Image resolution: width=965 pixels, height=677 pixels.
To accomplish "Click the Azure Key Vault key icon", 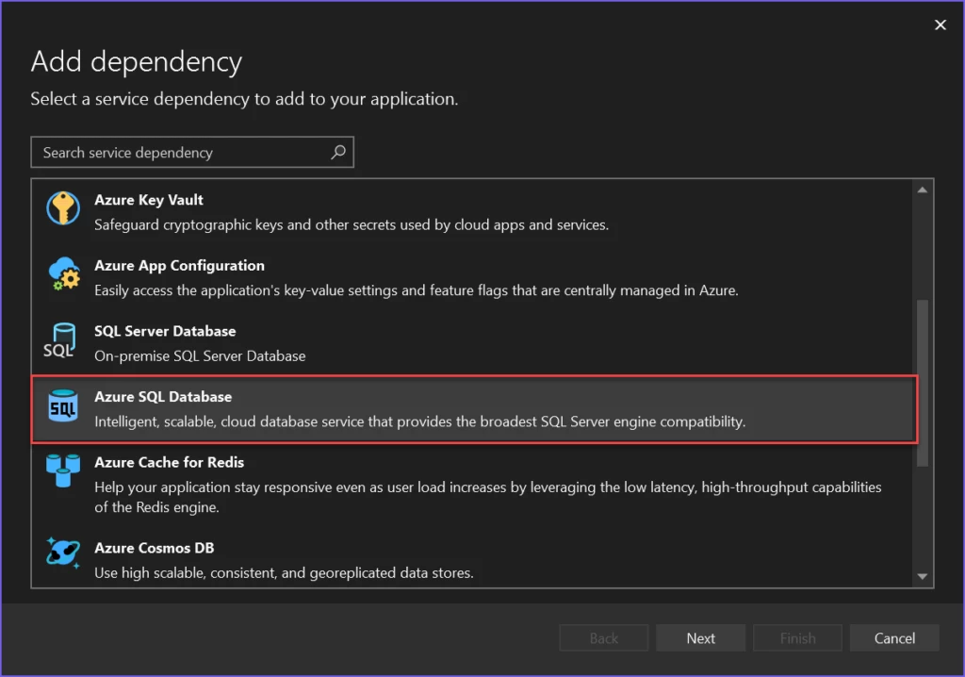I will point(62,208).
